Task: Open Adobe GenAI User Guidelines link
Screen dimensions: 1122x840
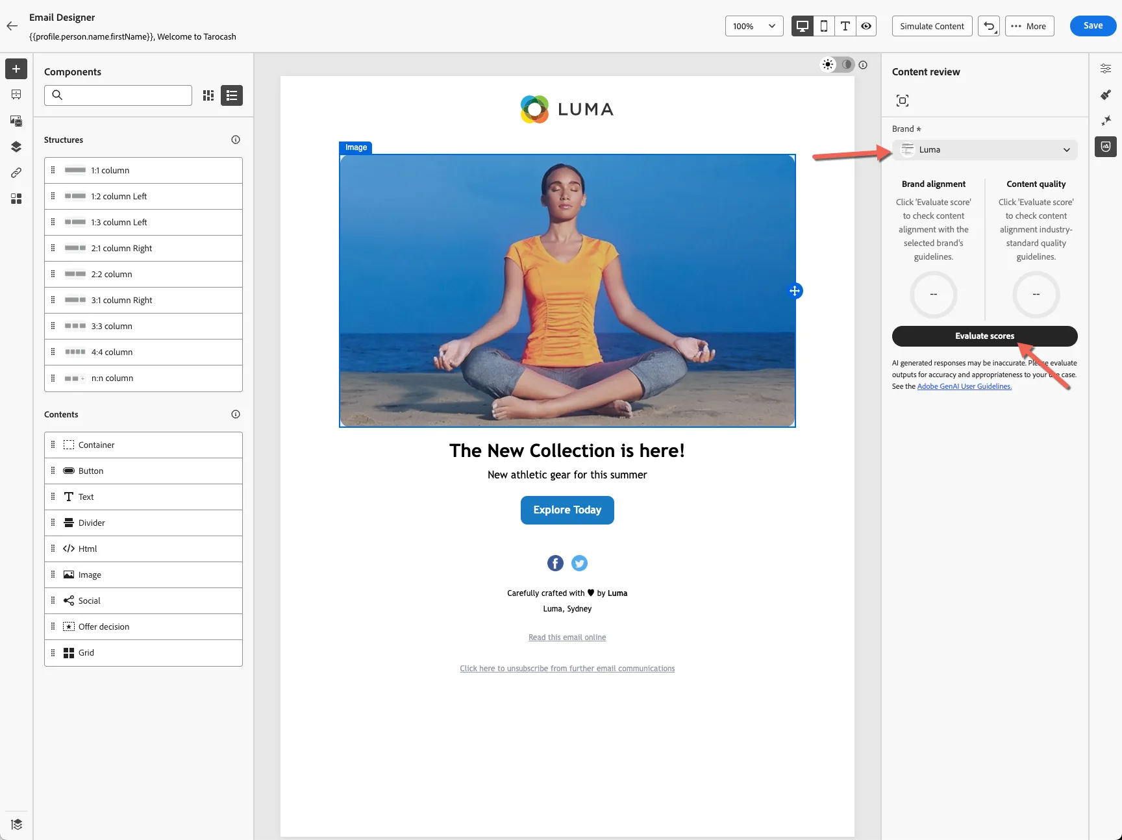Action: coord(964,386)
